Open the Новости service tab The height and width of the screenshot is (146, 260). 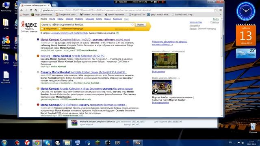(79, 19)
